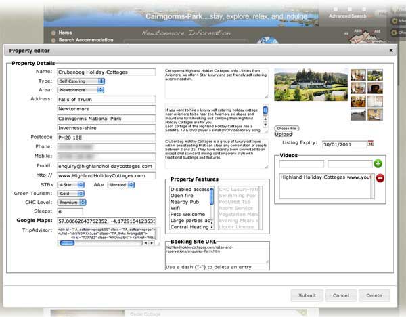Select Nearby Pub in features list
Image resolution: width=406 pixels, height=317 pixels.
(x=185, y=202)
